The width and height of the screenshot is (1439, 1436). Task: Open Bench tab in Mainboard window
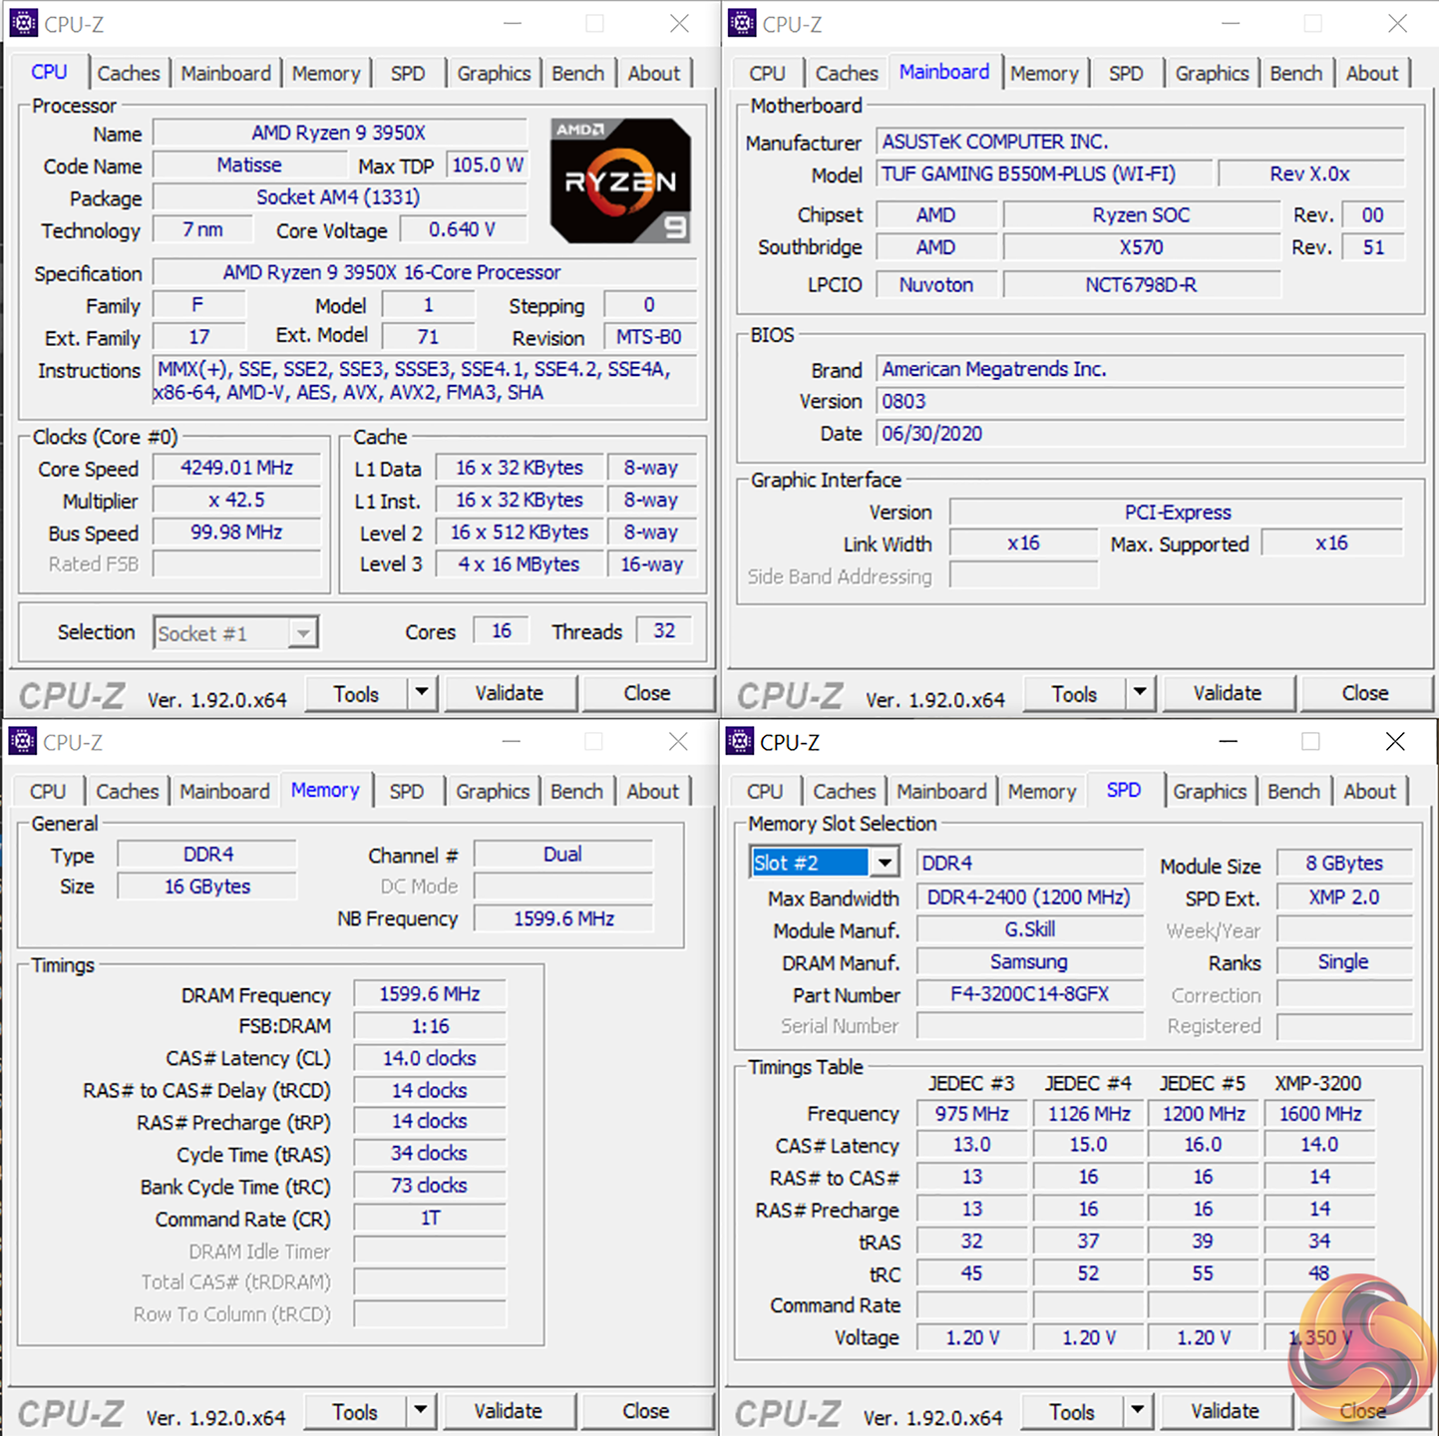[1295, 74]
